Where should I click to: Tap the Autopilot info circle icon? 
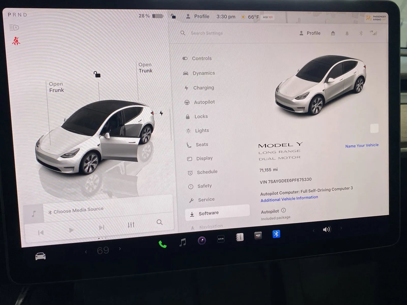point(284,210)
